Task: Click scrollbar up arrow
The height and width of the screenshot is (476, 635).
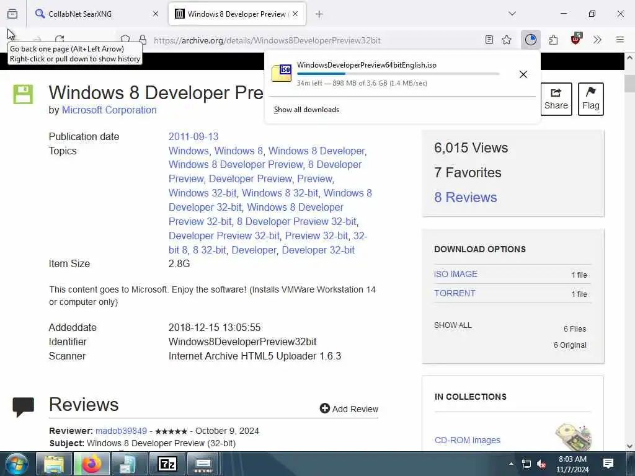Action: 630,58
